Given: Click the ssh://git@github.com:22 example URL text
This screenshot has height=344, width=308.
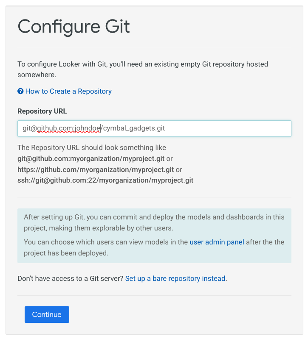Looking at the screenshot, I should tap(105, 180).
